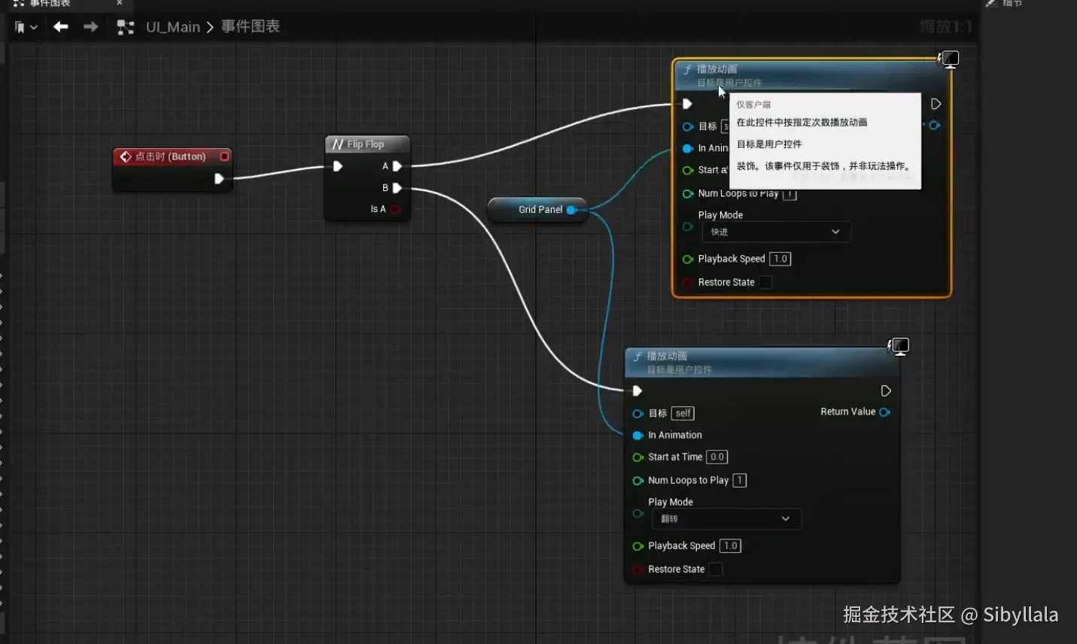1077x644 pixels.
Task: Click the upper 播放动画 node title
Action: 716,69
